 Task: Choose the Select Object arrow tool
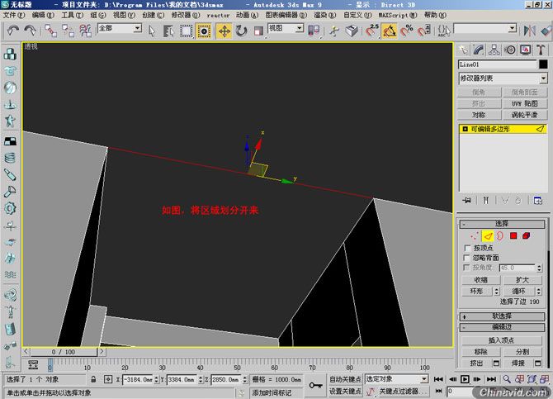152,31
